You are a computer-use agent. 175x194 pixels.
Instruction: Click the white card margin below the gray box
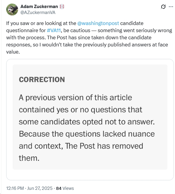[x=90, y=175]
